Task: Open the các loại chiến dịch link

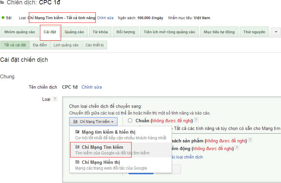Action: pyautogui.click(x=187, y=157)
